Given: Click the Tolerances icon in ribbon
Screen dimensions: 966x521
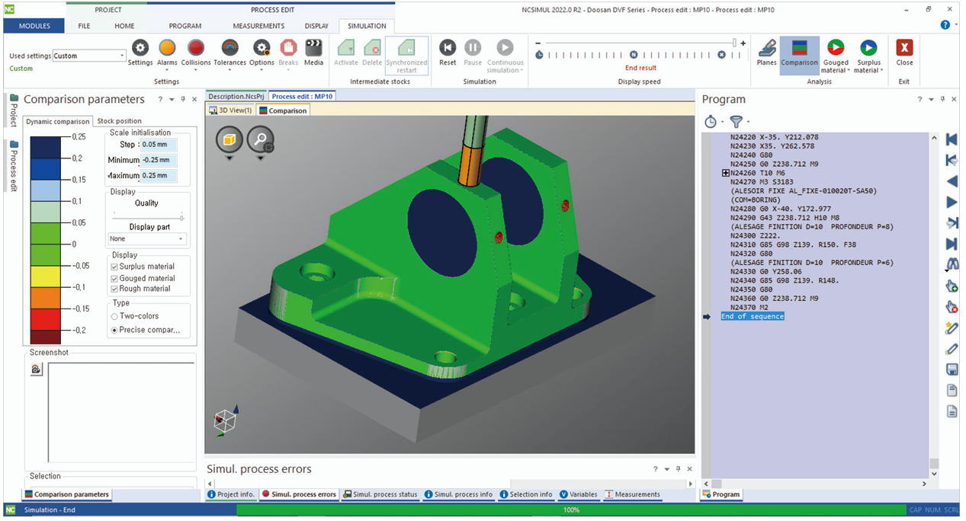Looking at the screenshot, I should (229, 49).
